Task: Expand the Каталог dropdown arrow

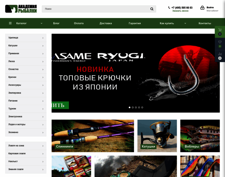Action: [41, 23]
